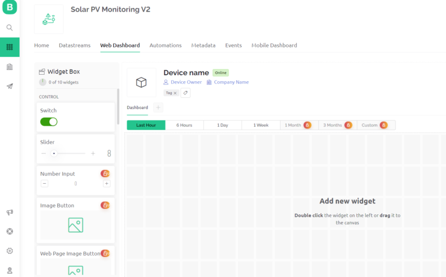Open the Automations tab
The image size is (446, 277).
[x=166, y=45]
